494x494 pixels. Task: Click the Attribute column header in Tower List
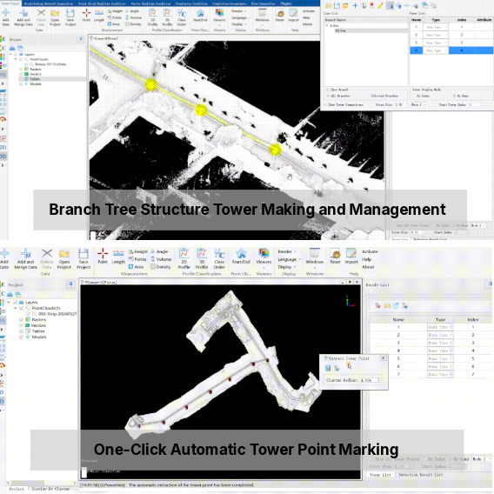484,19
